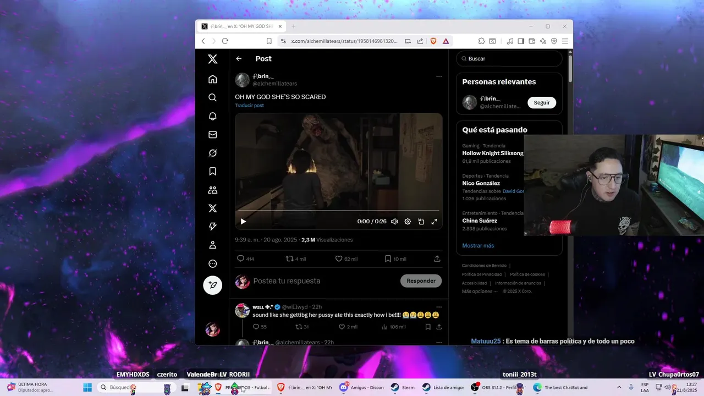Open account avatar at sidebar bottom
Viewport: 704px width, 396px height.
tap(213, 329)
